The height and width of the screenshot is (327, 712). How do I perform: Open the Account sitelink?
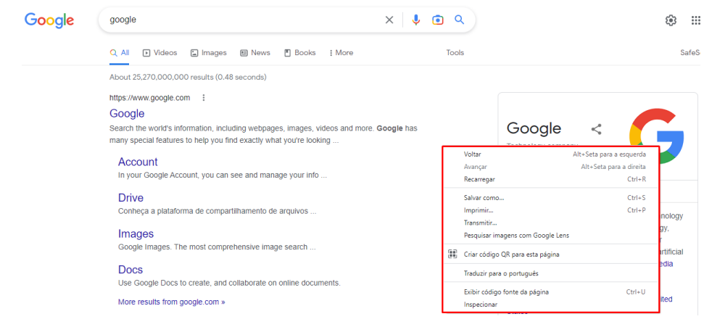[x=138, y=162]
